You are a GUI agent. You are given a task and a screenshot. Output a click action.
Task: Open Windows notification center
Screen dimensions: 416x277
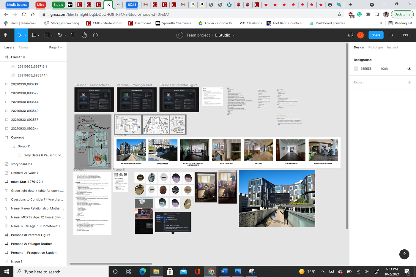click(407, 271)
